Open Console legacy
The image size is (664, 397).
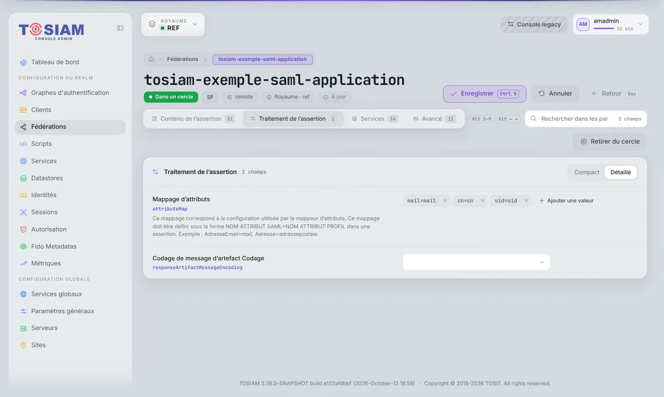(x=534, y=24)
